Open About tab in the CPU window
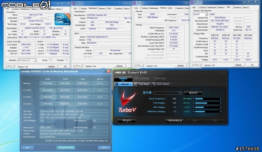Image resolution: width=262 pixels, height=152 pixels. [59, 9]
